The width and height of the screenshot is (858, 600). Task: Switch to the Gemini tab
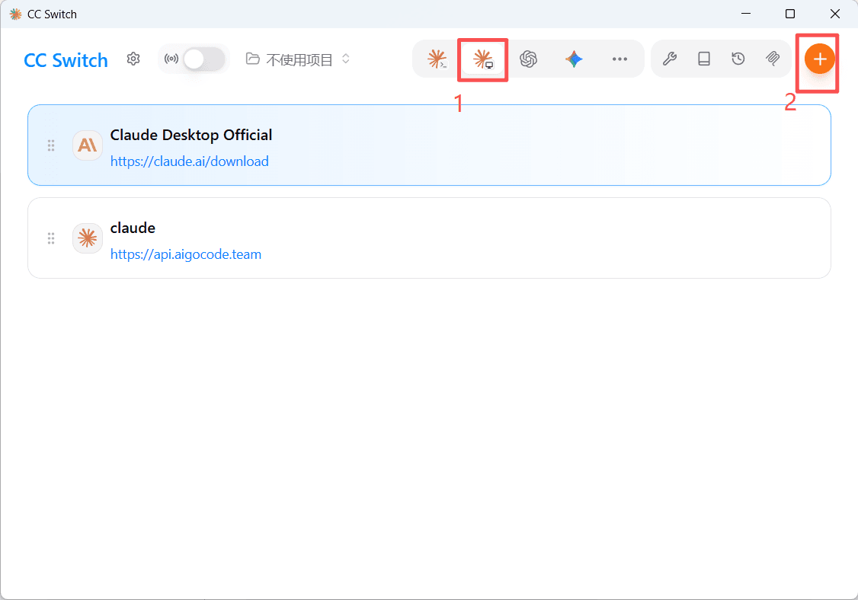[574, 59]
